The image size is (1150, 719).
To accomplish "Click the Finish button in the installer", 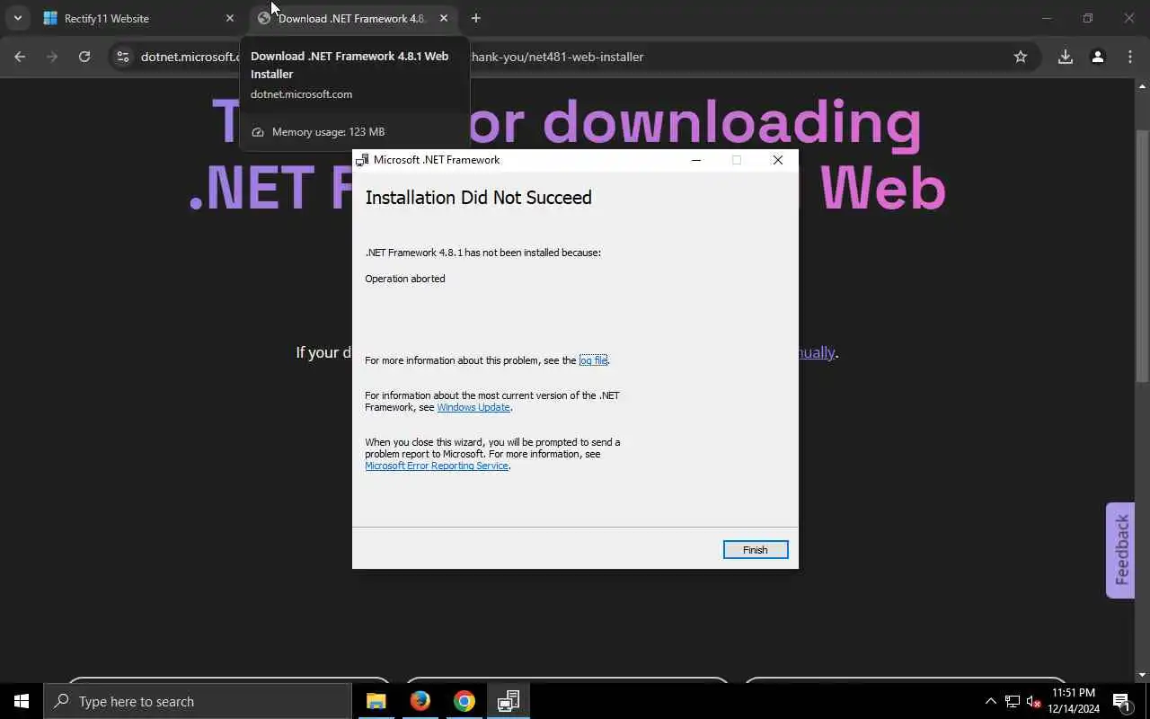I will point(756,550).
